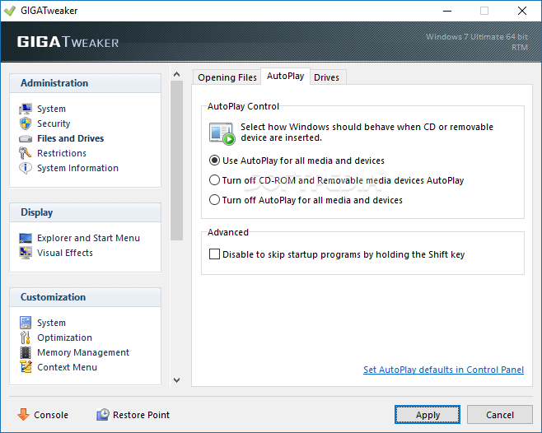This screenshot has height=433, width=542.
Task: Switch to the AutoPlay tab
Action: 285,76
